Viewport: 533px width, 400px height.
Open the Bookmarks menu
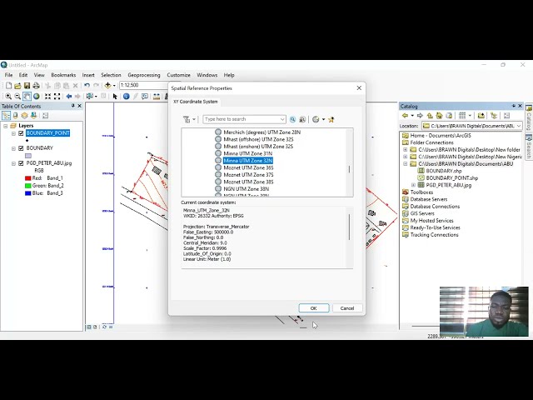pos(63,75)
